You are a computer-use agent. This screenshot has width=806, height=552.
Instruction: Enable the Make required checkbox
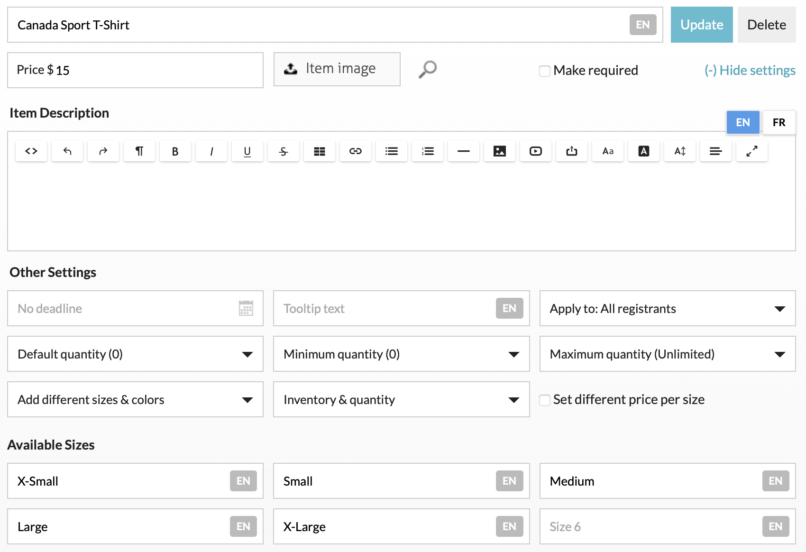pyautogui.click(x=545, y=71)
